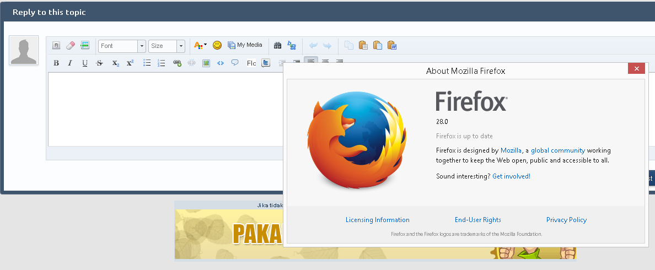655x270 pixels.
Task: Open the Privacy Policy link
Action: 566,219
